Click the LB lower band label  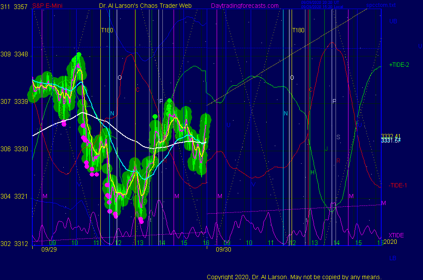coord(392,258)
